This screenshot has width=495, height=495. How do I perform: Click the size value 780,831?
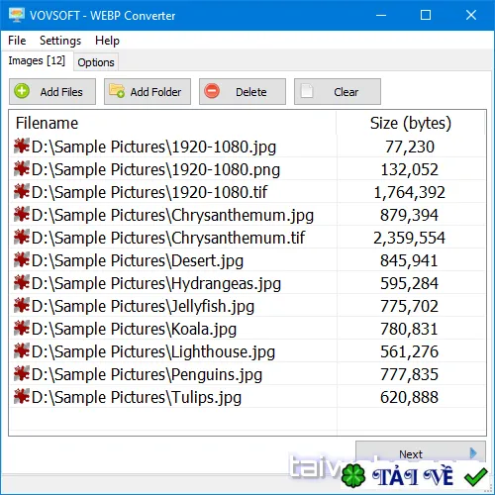410,329
